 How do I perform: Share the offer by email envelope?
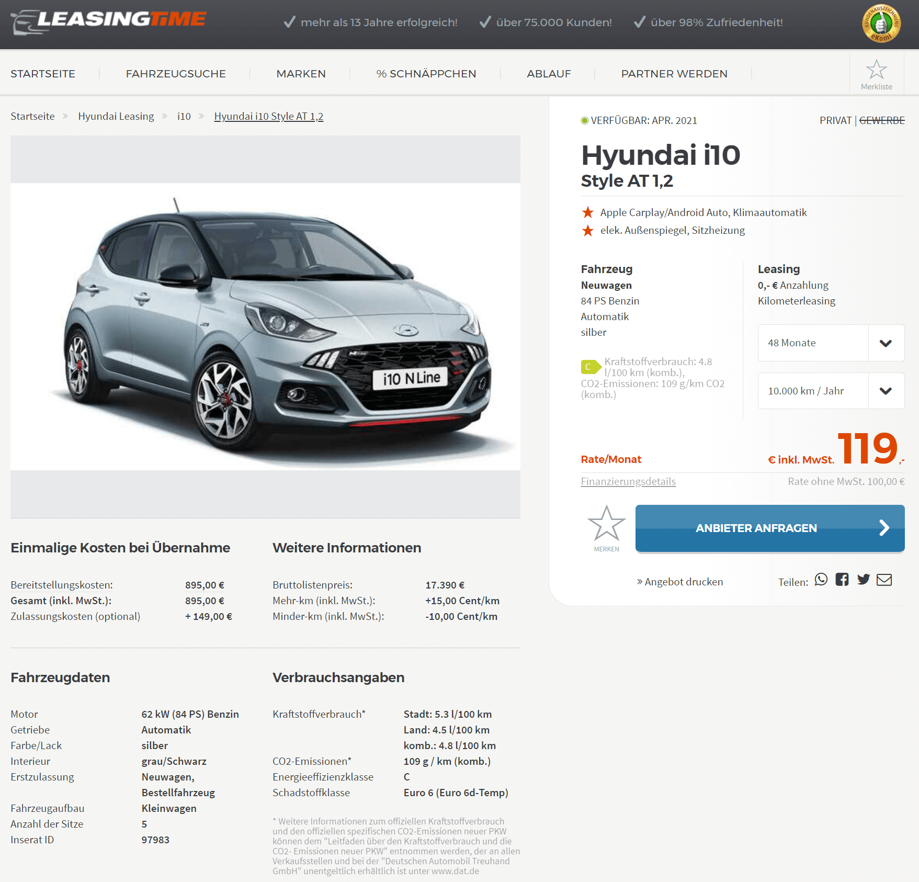click(x=884, y=580)
